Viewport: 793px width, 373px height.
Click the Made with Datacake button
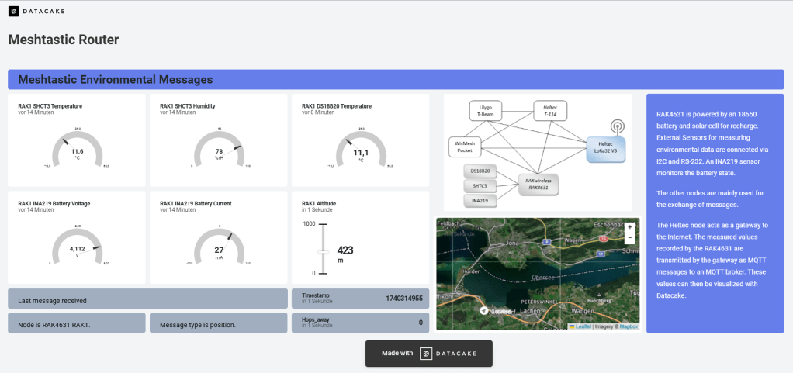click(x=428, y=354)
